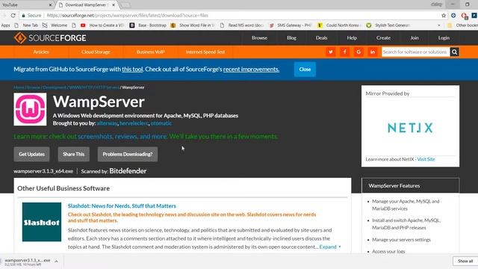Click the SourceForge logo
The image size is (478, 269).
50,38
